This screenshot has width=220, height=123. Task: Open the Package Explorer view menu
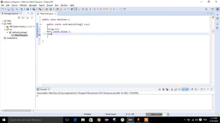[x=32, y=18]
